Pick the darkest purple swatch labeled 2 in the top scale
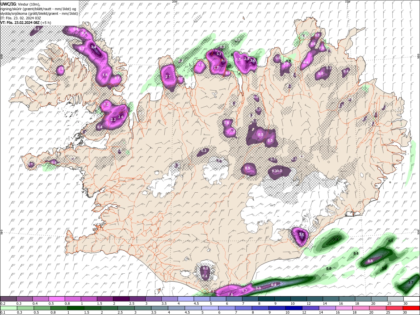The image size is (420, 315). pos(121,299)
